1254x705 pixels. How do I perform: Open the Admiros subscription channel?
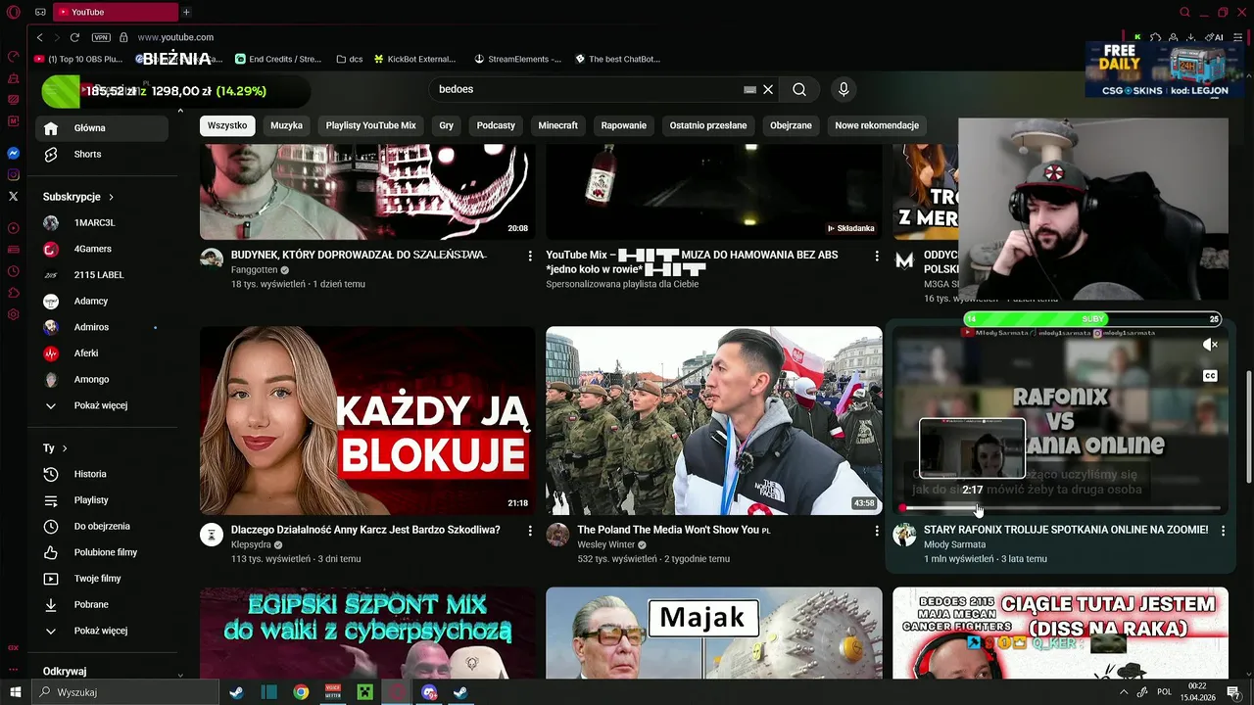point(102,327)
